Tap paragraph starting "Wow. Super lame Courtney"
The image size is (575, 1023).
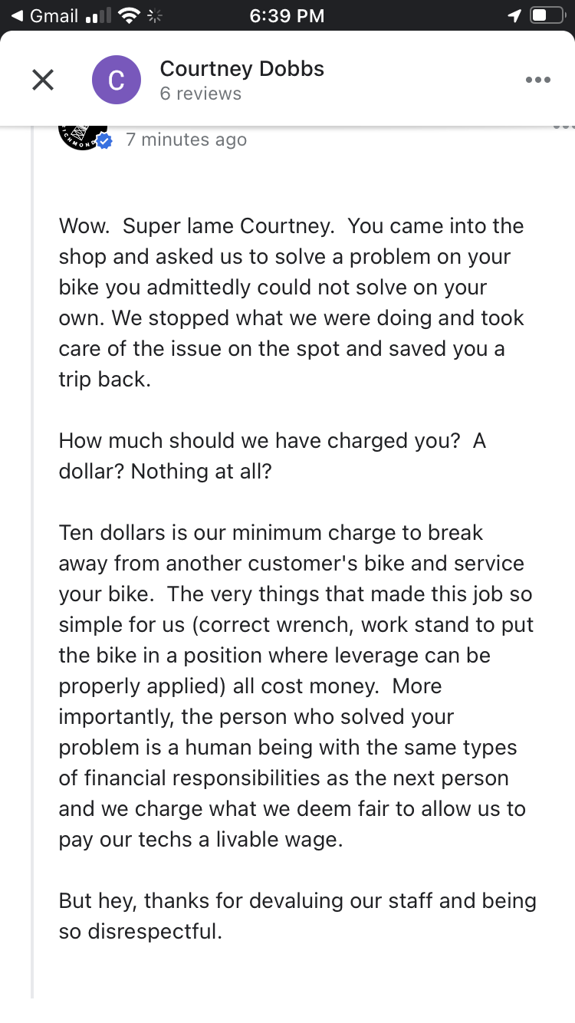tap(291, 302)
